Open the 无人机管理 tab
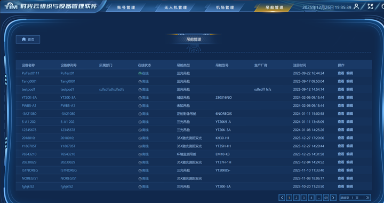The height and width of the screenshot is (203, 384). [175, 7]
